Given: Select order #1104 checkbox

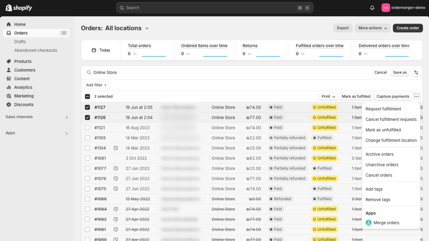Looking at the screenshot, I should (x=87, y=148).
